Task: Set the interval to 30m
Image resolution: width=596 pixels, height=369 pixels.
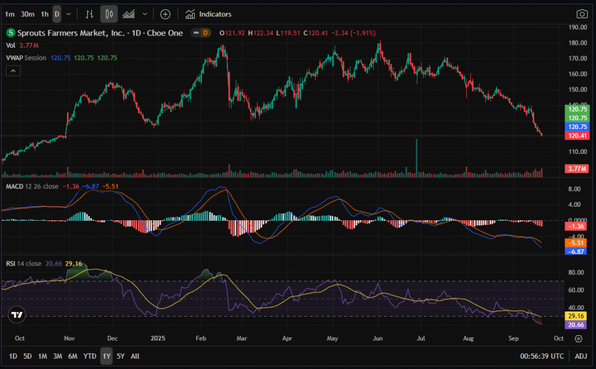Action: pos(27,14)
